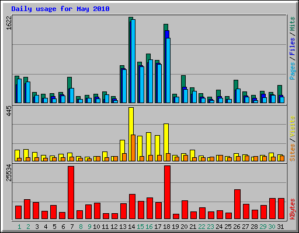This screenshot has height=233, width=299.
Task: Click the 'Daily usage for May 2010' title
Action: click(60, 9)
